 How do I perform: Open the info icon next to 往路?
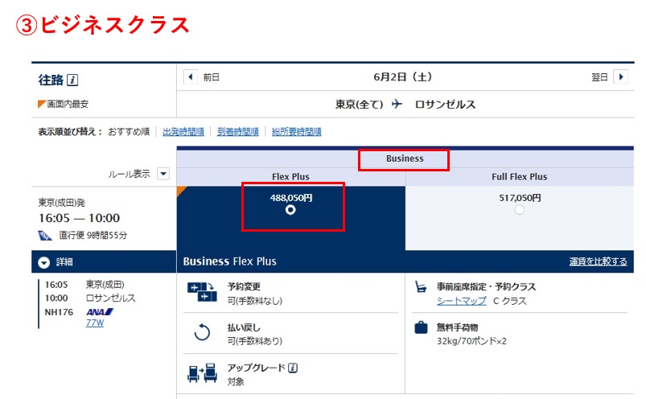72,80
